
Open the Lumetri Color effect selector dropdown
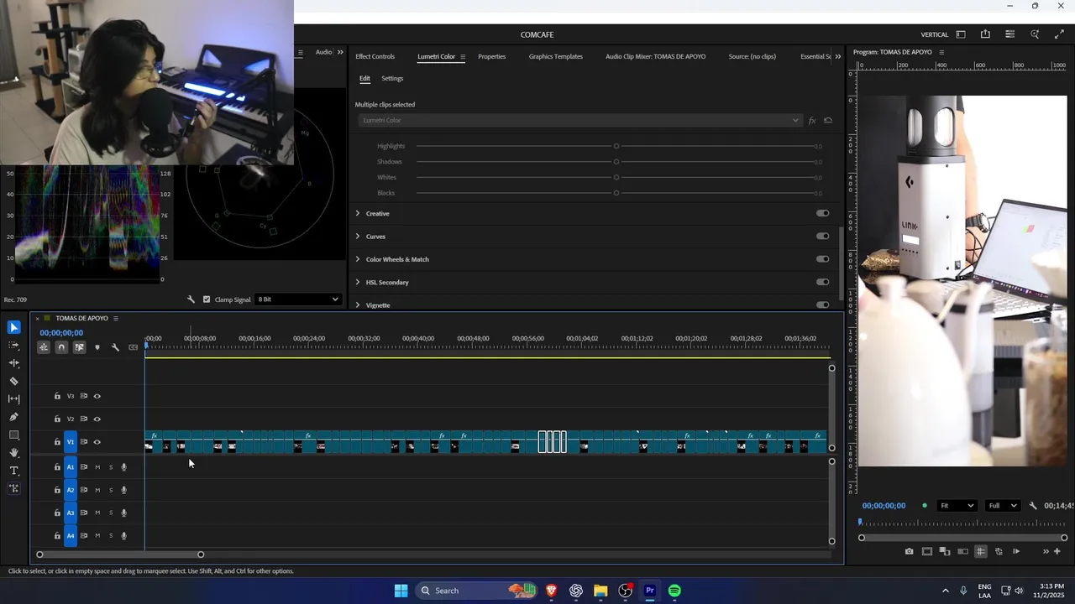[x=580, y=120]
